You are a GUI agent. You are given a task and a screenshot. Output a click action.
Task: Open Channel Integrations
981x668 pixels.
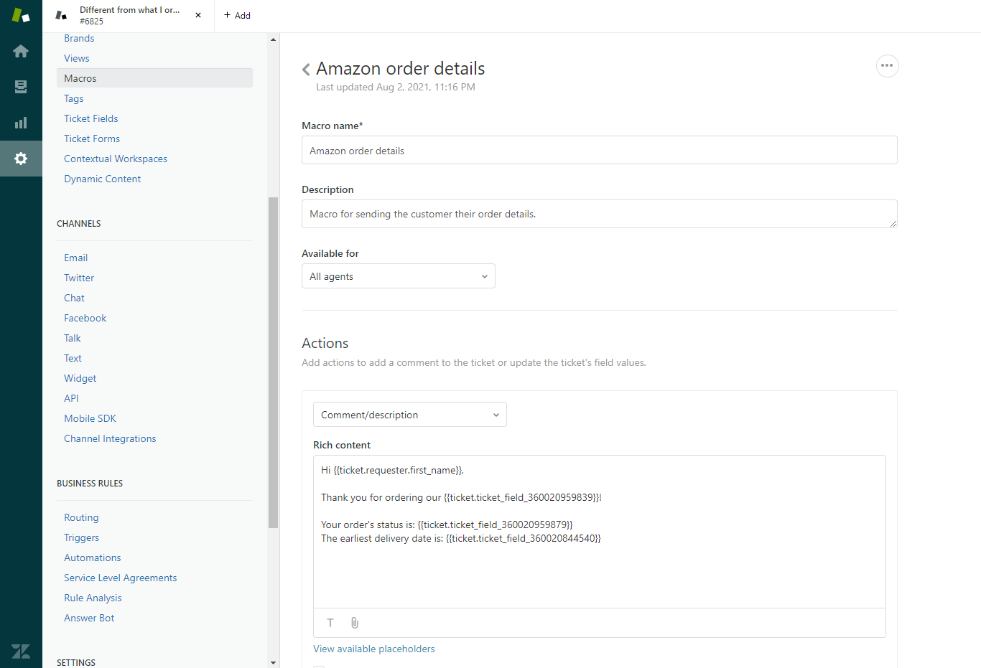point(110,438)
